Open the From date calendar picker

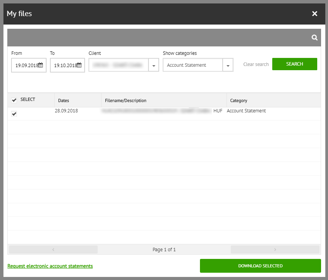41,65
